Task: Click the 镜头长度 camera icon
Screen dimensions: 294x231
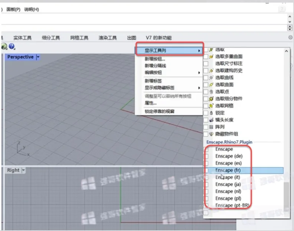Action: (211, 120)
